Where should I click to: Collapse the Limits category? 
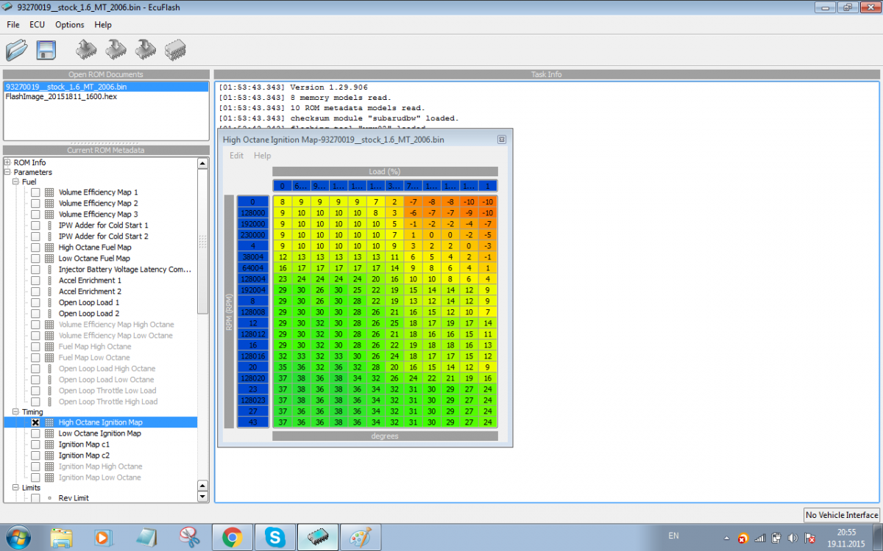(x=16, y=488)
